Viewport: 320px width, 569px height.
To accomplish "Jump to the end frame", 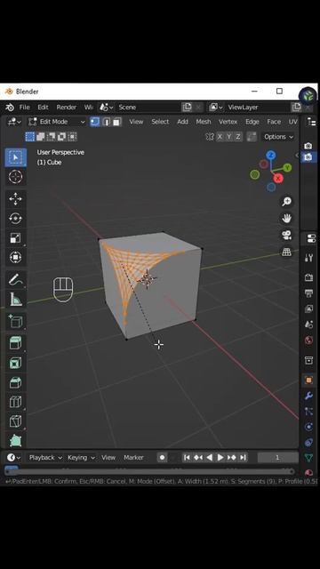I will (243, 458).
